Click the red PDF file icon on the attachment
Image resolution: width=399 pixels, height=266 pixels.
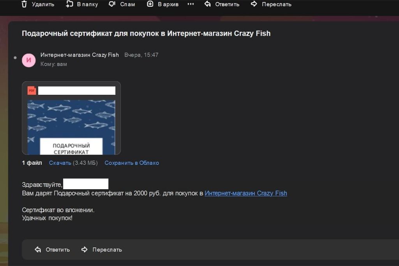pyautogui.click(x=32, y=90)
